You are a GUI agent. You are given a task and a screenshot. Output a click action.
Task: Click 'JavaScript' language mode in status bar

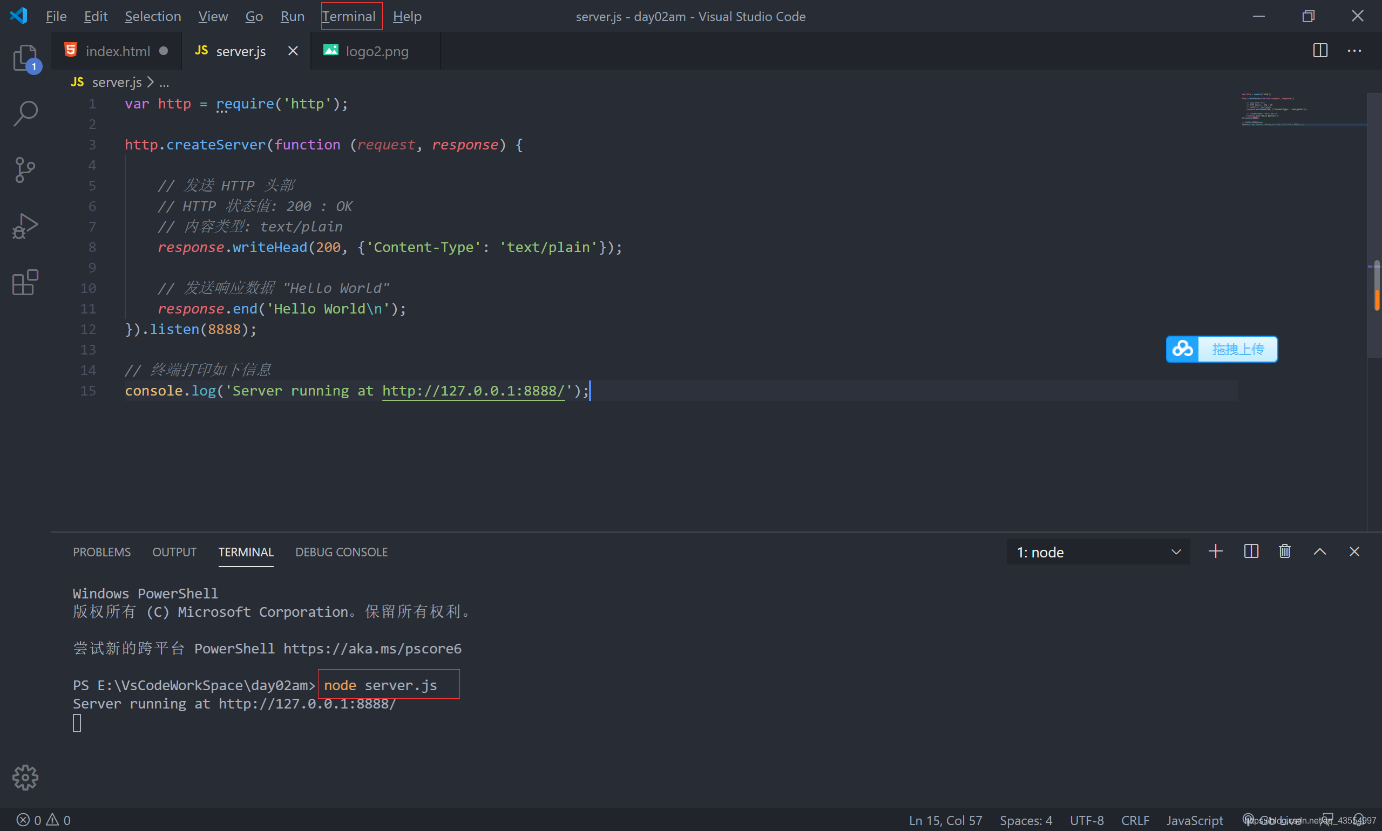point(1194,820)
